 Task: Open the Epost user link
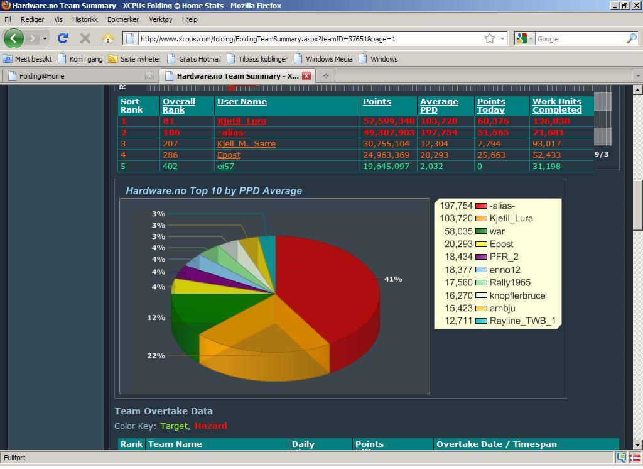click(x=229, y=155)
